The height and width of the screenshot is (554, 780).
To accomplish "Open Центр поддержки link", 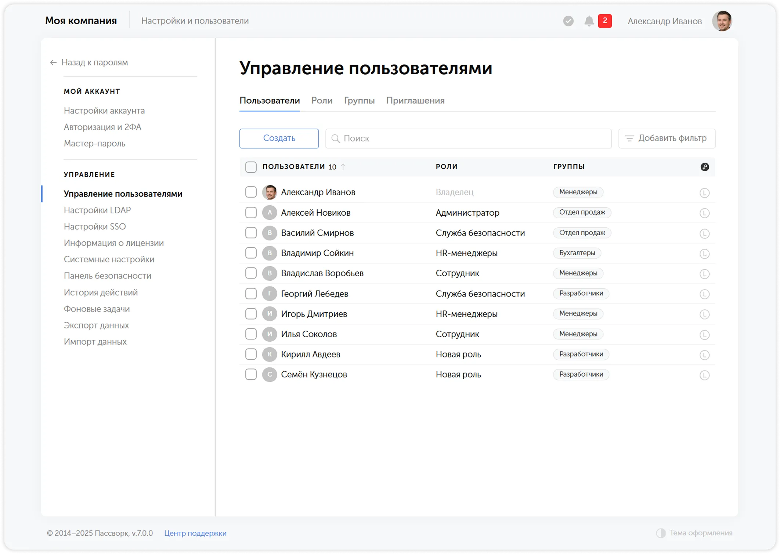I will pyautogui.click(x=195, y=533).
